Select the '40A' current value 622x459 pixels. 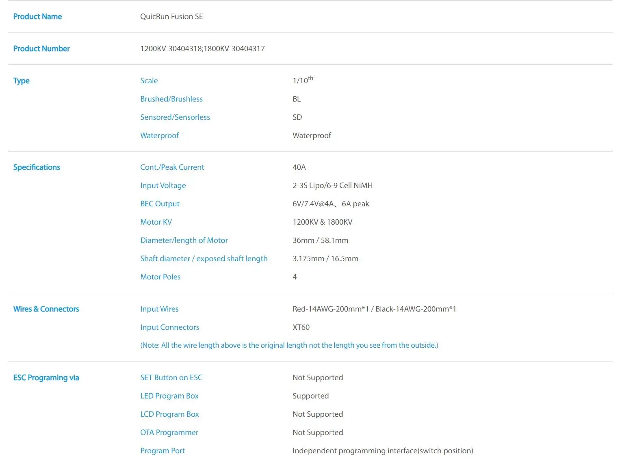299,167
